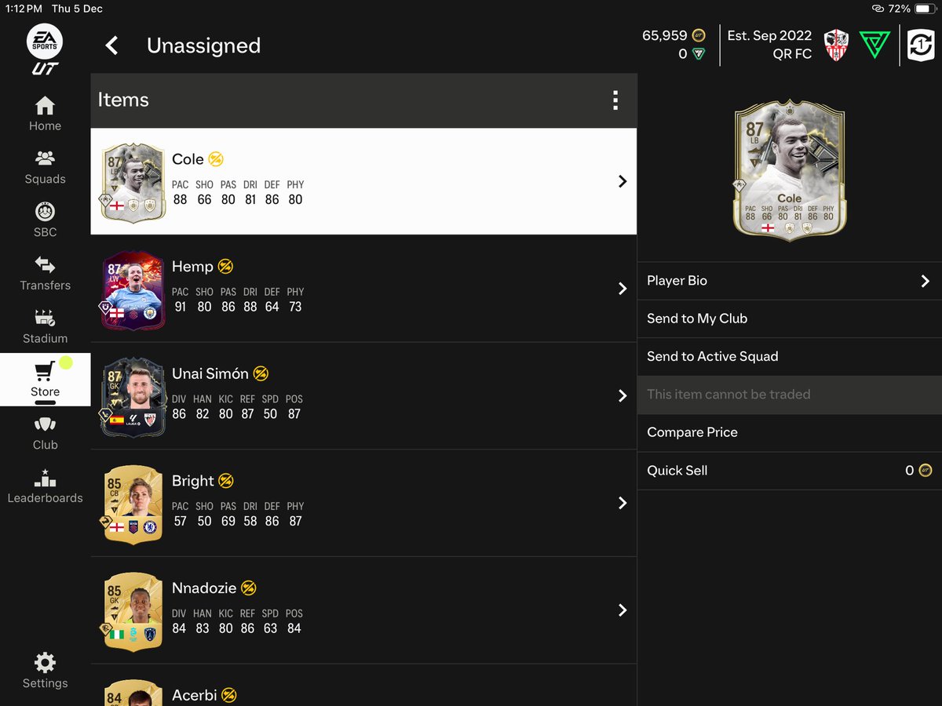
Task: Tap the untradeable icon next to Hemp
Action: point(225,267)
